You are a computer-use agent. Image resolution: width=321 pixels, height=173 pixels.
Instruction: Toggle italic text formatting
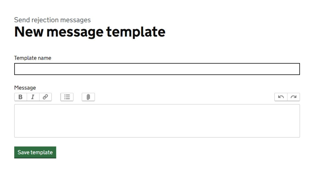[x=33, y=97]
